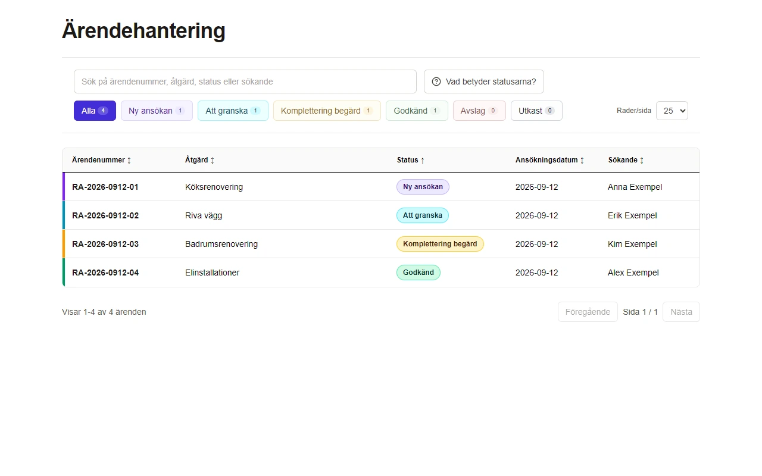Click the Ärendenummer sort arrows icon
The height and width of the screenshot is (476, 762).
pos(129,161)
